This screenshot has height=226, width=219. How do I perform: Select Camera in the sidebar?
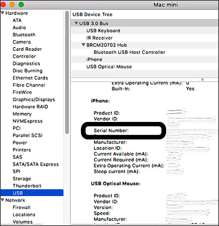[x=22, y=42]
